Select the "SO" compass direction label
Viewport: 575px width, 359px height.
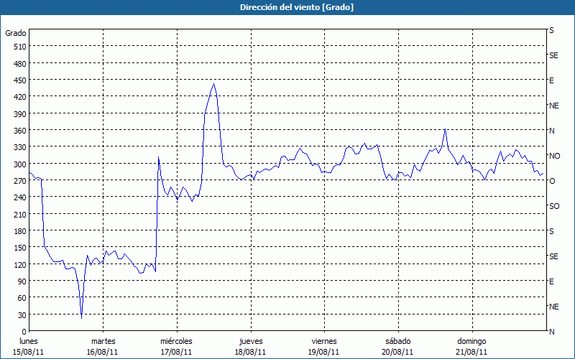[553, 206]
